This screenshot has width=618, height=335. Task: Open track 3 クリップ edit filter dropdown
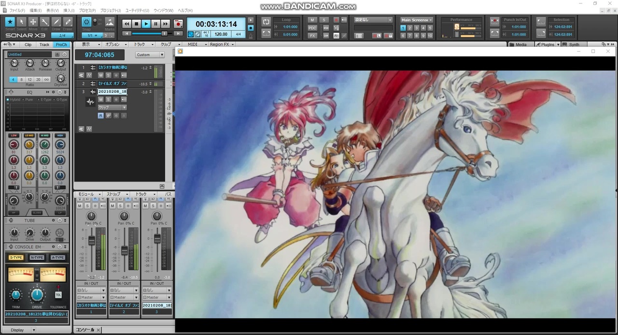coord(112,107)
